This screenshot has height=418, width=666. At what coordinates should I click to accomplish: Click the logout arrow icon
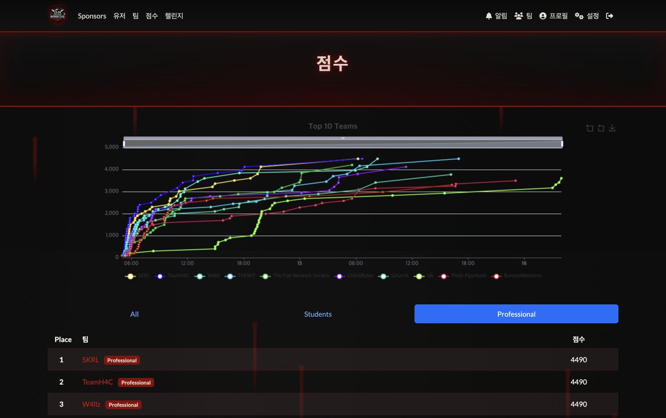pyautogui.click(x=609, y=16)
